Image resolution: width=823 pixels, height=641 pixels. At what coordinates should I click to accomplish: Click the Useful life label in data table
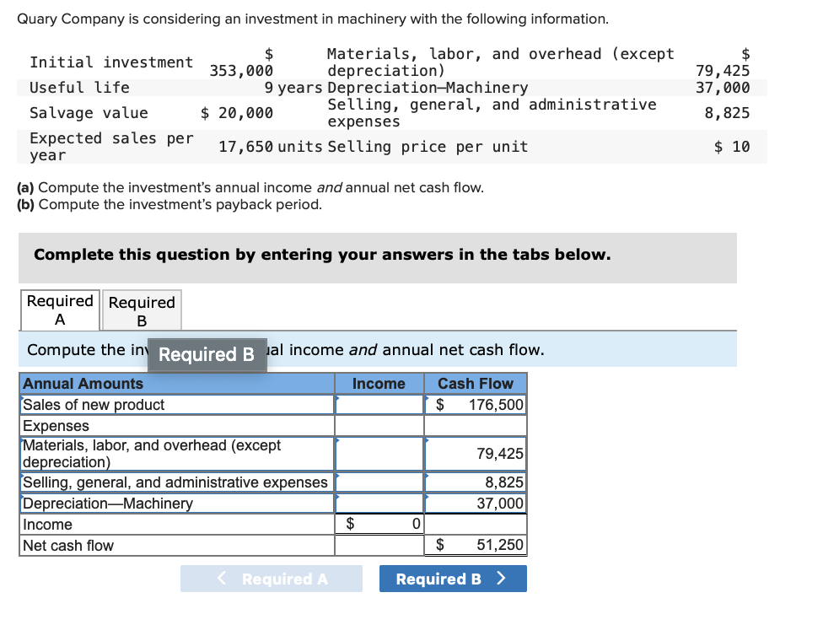click(x=79, y=87)
